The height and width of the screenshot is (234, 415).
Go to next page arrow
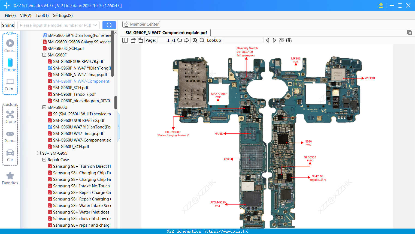click(x=186, y=40)
